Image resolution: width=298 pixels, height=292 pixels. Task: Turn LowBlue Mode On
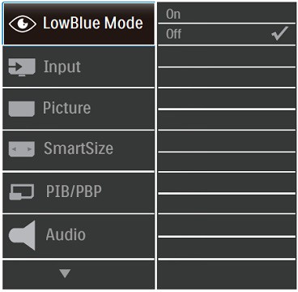tap(227, 13)
